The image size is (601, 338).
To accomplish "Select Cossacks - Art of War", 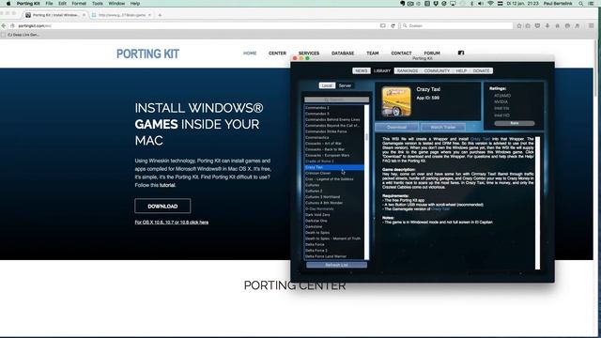I will pyautogui.click(x=334, y=144).
